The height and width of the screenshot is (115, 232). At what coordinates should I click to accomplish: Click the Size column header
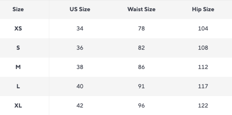(x=18, y=9)
